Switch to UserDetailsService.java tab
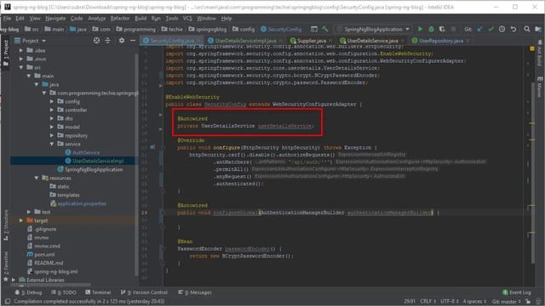The image size is (545, 306). point(372,41)
